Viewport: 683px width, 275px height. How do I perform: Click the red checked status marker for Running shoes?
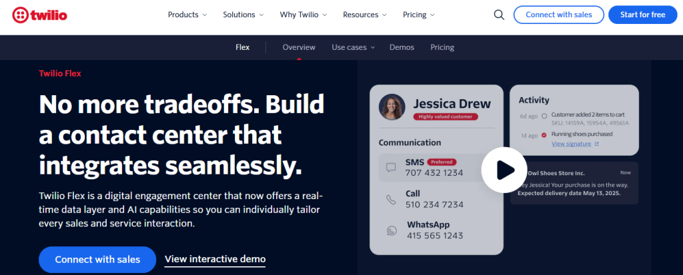click(544, 135)
